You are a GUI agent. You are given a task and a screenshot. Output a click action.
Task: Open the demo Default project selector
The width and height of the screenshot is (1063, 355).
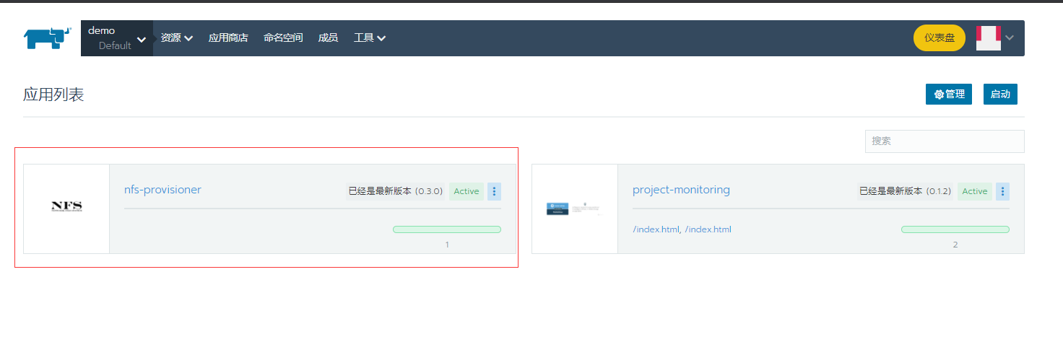click(x=117, y=38)
